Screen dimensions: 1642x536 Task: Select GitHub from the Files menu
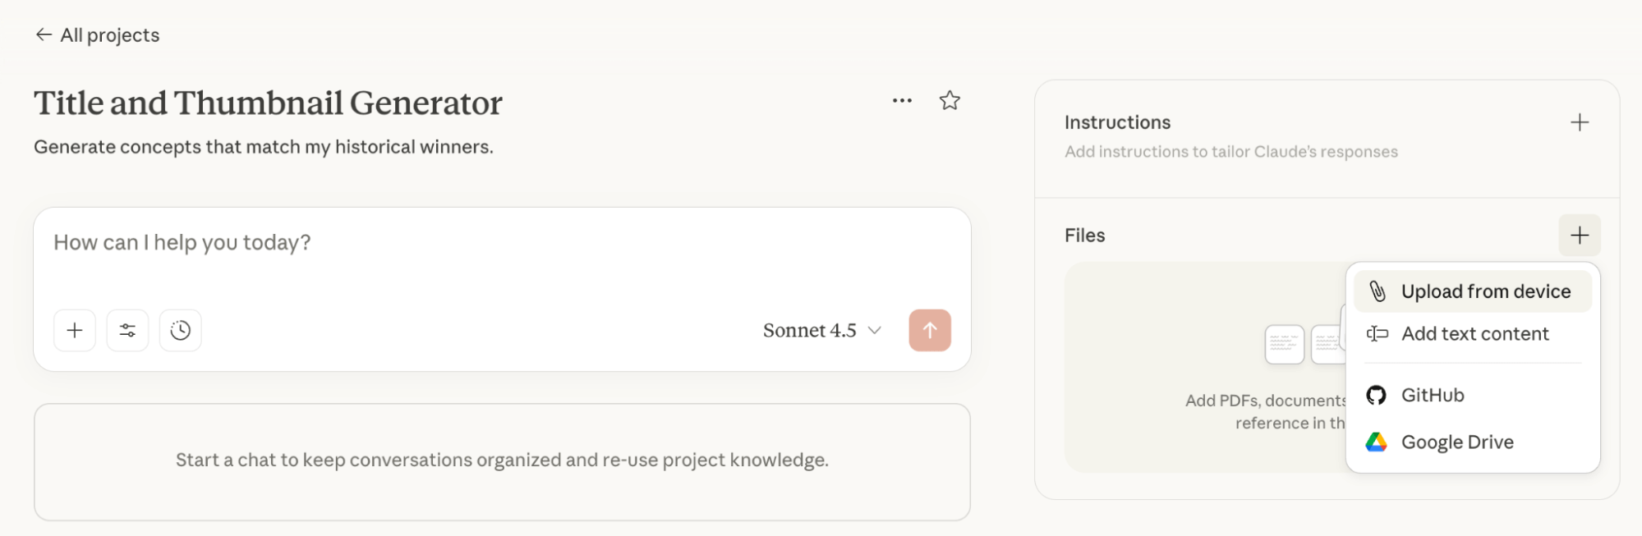[1432, 395]
